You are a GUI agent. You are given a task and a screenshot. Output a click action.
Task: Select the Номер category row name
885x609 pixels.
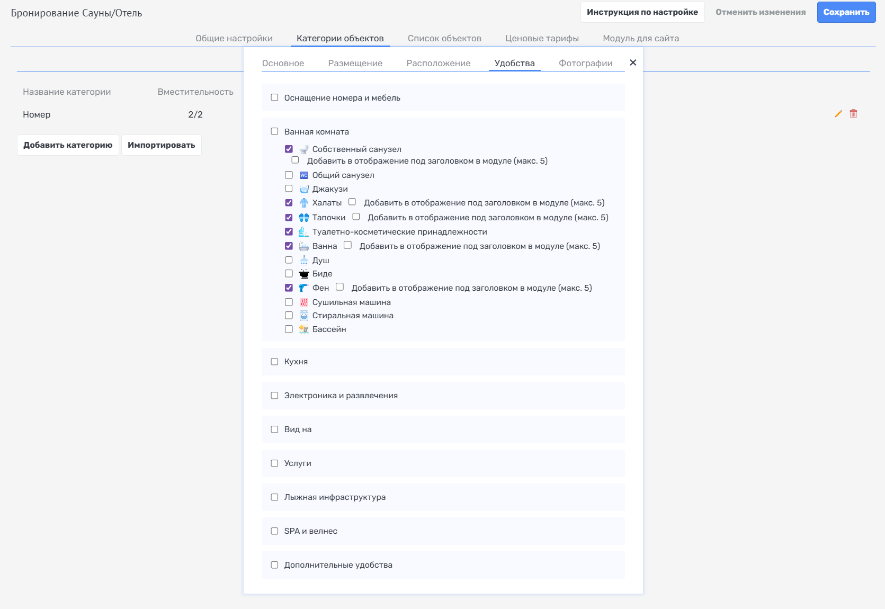[37, 114]
